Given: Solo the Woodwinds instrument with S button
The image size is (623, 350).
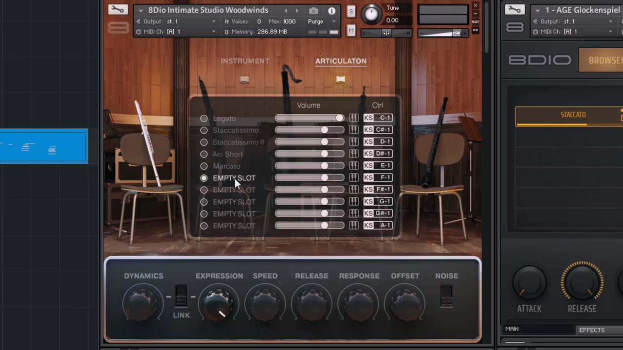Looking at the screenshot, I should (x=351, y=12).
